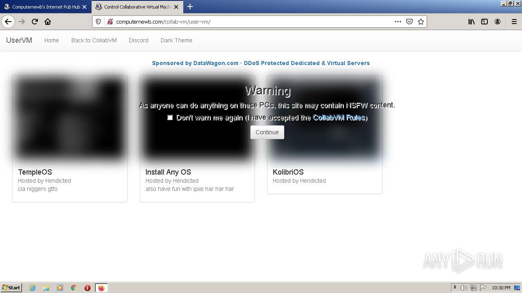Image resolution: width=522 pixels, height=293 pixels.
Task: Open the UserVM brand link
Action: point(19,40)
